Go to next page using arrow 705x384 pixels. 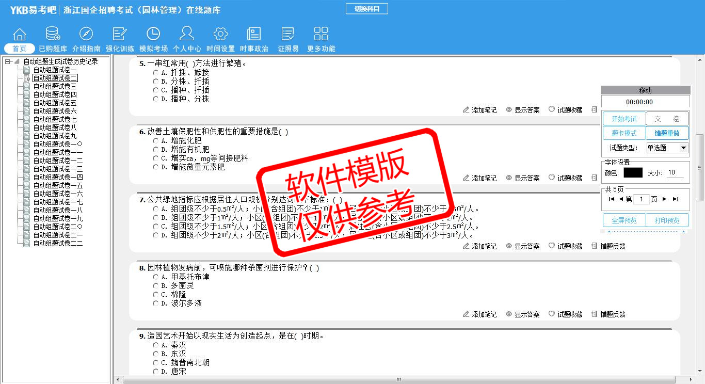pos(665,199)
